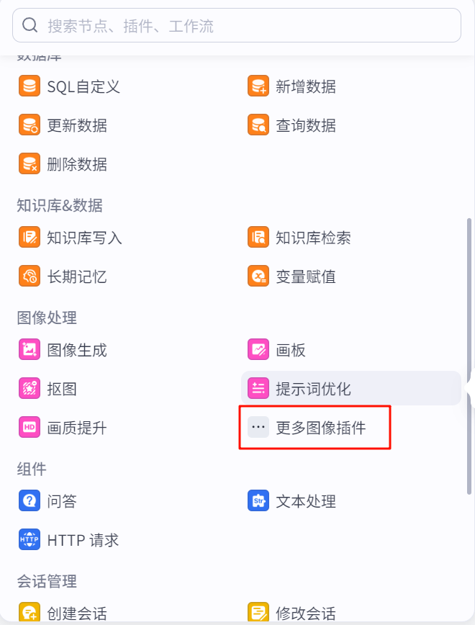The image size is (475, 625).
Task: Click the 知识库检索 node icon
Action: click(x=258, y=238)
